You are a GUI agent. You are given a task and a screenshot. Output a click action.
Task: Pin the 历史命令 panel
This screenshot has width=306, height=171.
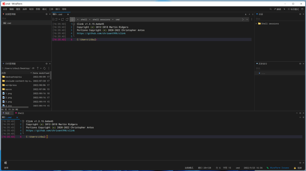coord(300,64)
